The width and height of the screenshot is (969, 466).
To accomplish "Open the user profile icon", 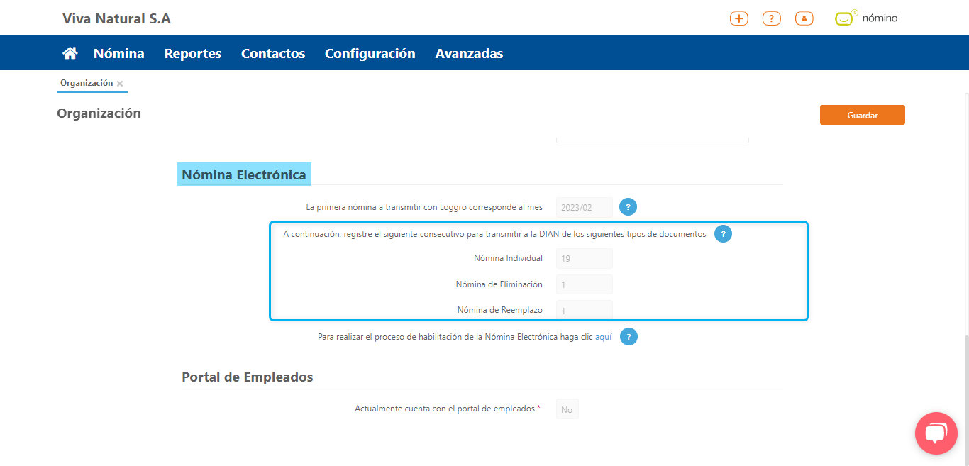I will [804, 19].
